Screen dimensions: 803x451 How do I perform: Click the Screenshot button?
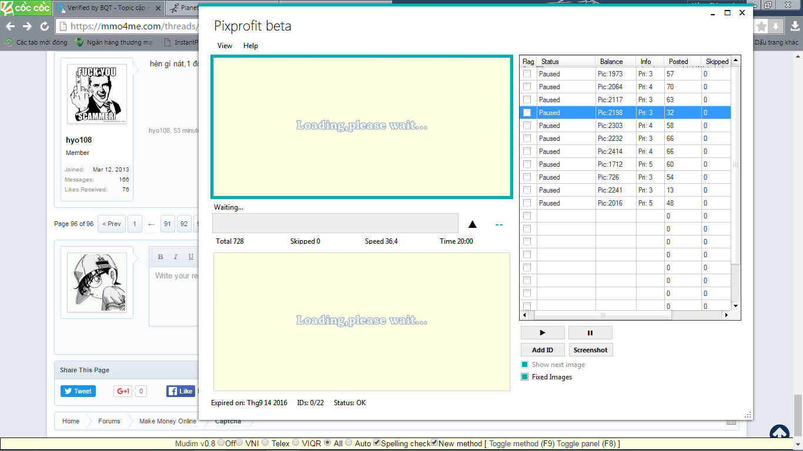point(591,350)
